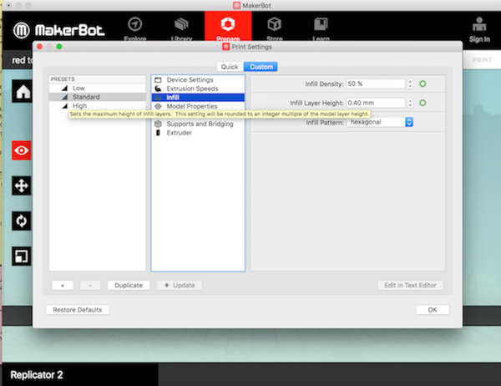501x386 pixels.
Task: Click the Update preset button
Action: 180,285
